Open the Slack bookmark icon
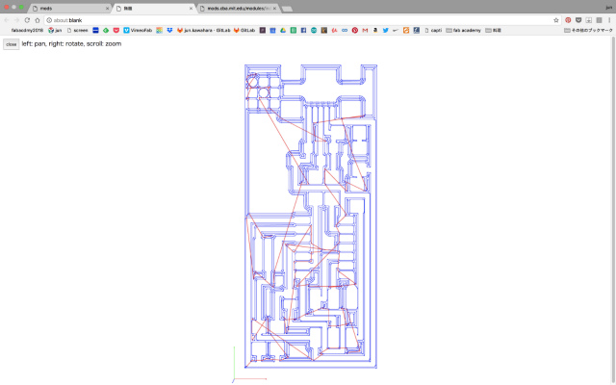616x385 pixels. pos(263,30)
